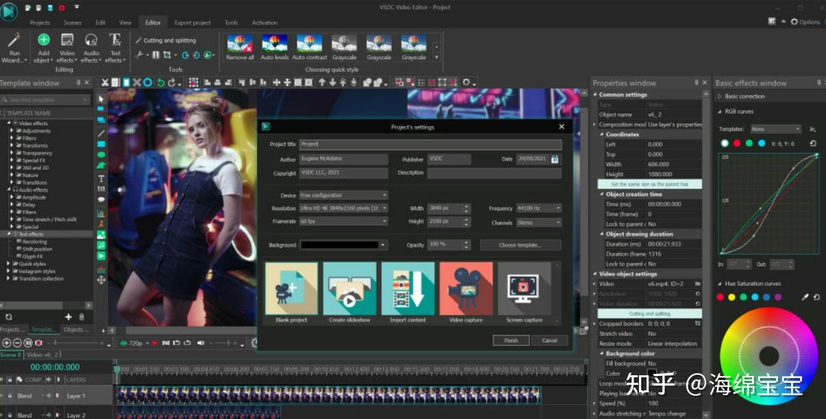
Task: Reset the RGB curves
Action: point(813,143)
